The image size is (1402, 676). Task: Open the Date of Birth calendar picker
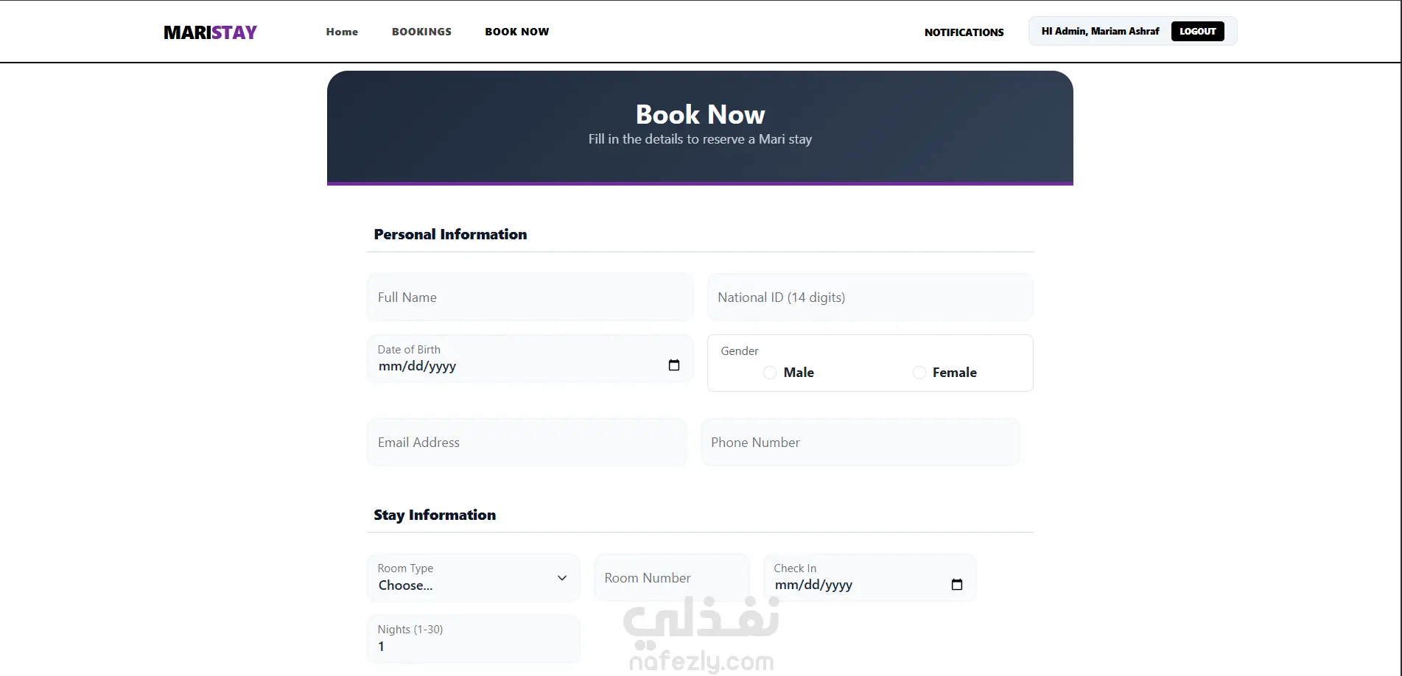[673, 365]
